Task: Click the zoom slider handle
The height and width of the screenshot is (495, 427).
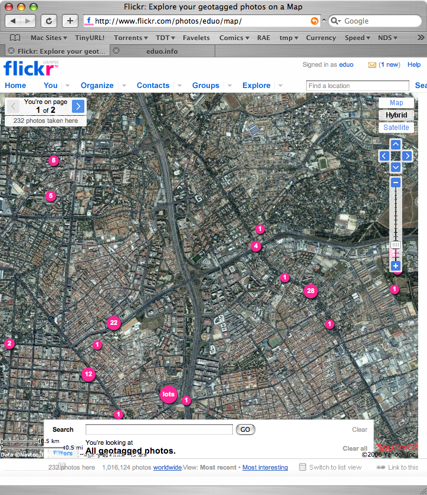Action: tap(396, 245)
